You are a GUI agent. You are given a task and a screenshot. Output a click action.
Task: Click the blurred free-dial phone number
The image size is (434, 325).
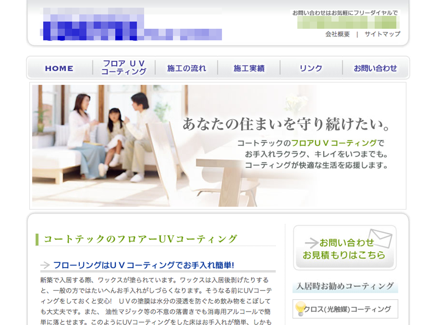click(x=348, y=22)
